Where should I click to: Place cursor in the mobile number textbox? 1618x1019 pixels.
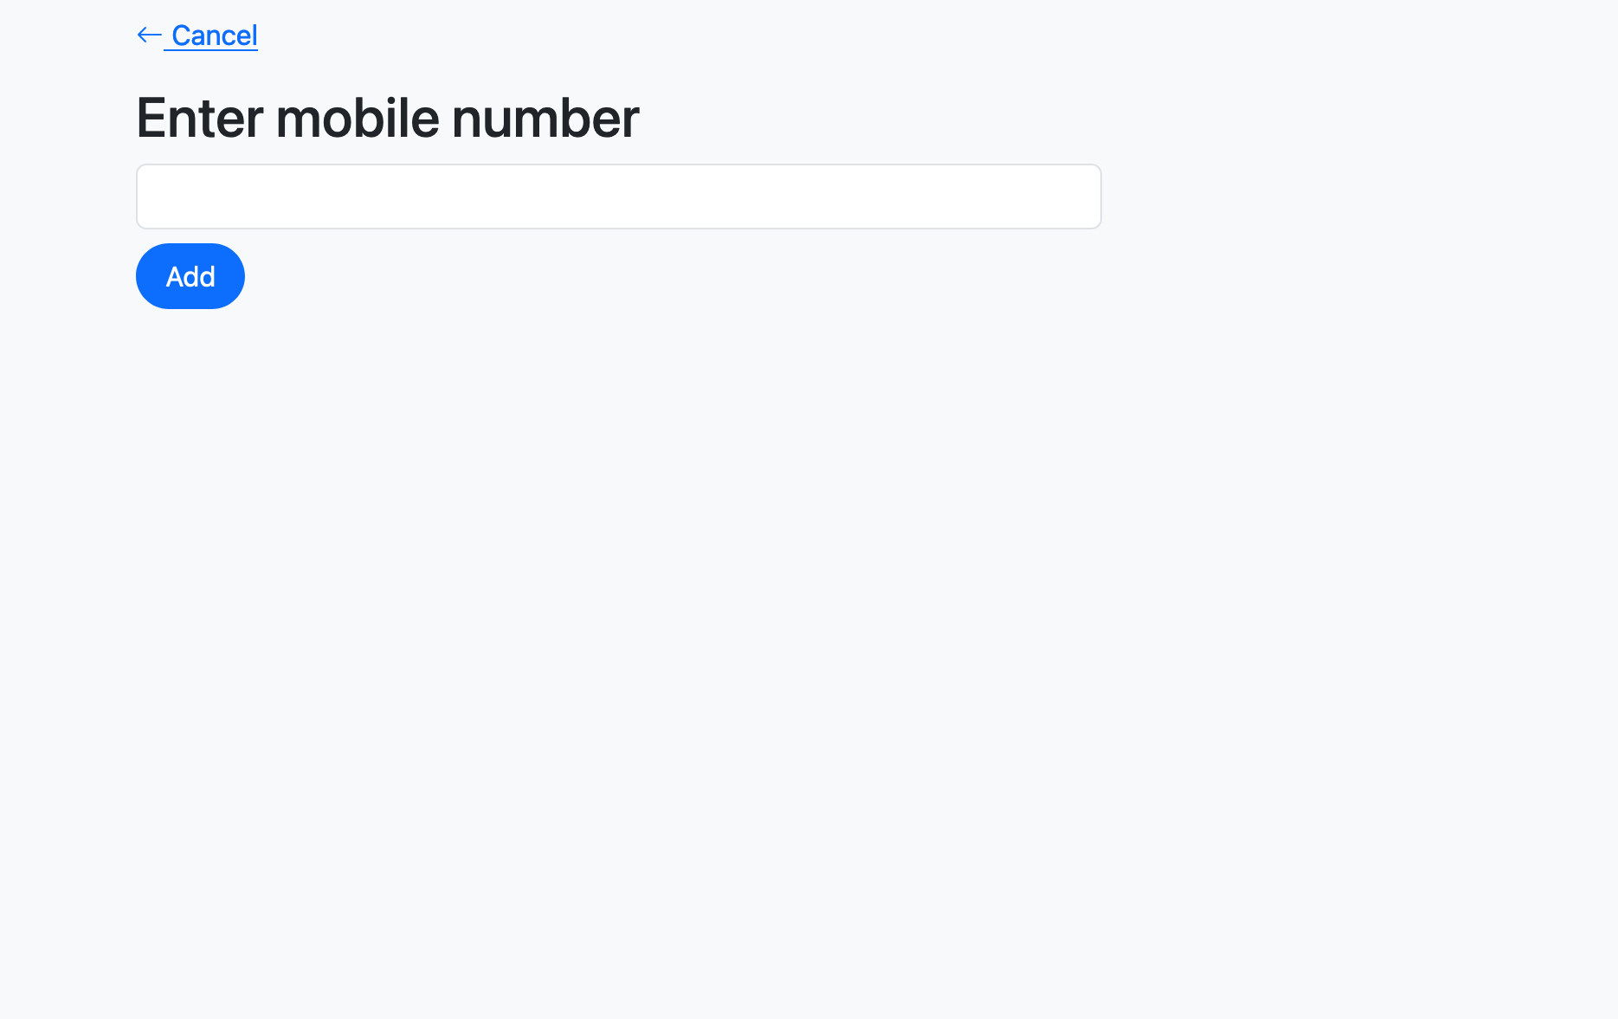pos(618,197)
